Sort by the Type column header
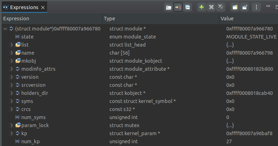Screen dimensions: 278x146 [161, 19]
